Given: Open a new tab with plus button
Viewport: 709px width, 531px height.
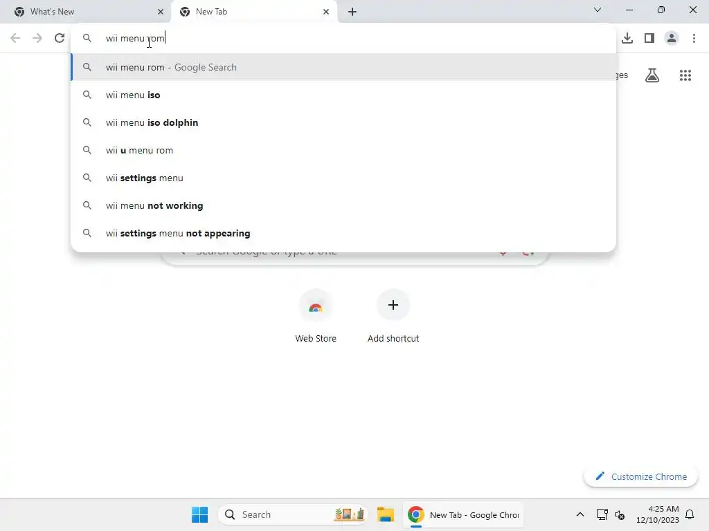Looking at the screenshot, I should tap(352, 12).
